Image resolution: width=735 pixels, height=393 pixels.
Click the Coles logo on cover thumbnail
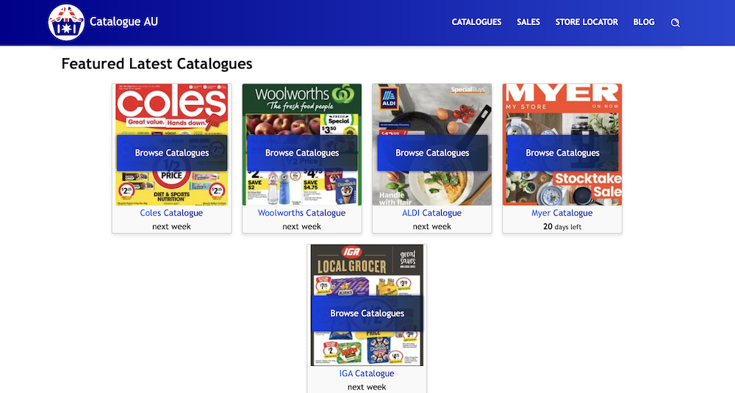point(171,103)
